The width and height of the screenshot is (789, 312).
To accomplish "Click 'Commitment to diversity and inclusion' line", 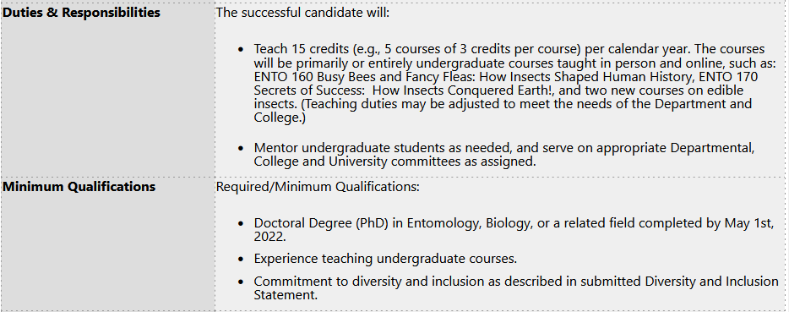I will pos(516,282).
